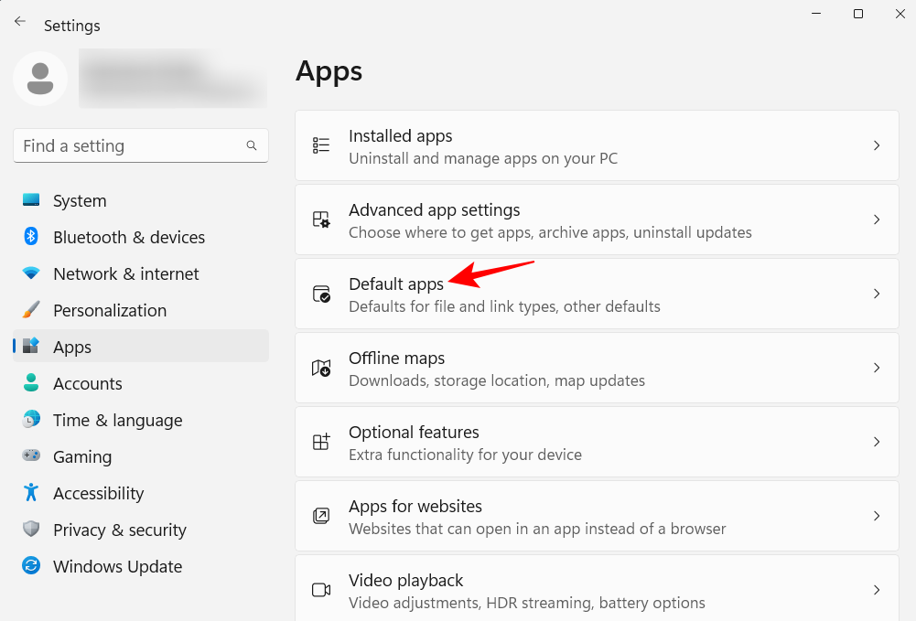Viewport: 916px width, 621px height.
Task: Click the Video playback camera icon
Action: [320, 590]
